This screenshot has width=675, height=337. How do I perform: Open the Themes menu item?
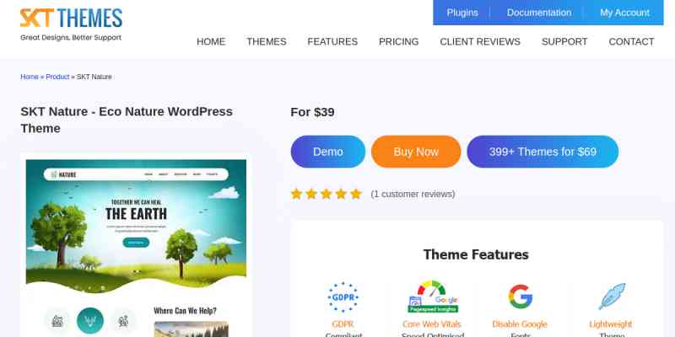pyautogui.click(x=267, y=41)
